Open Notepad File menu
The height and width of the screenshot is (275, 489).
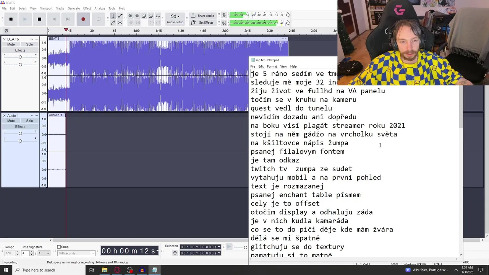(x=253, y=66)
